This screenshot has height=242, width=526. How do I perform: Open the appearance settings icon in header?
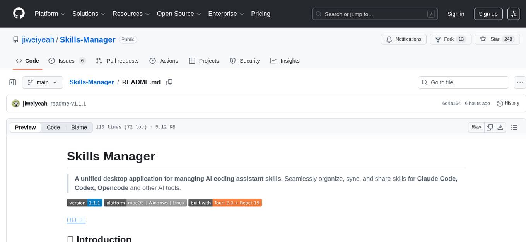point(514,14)
